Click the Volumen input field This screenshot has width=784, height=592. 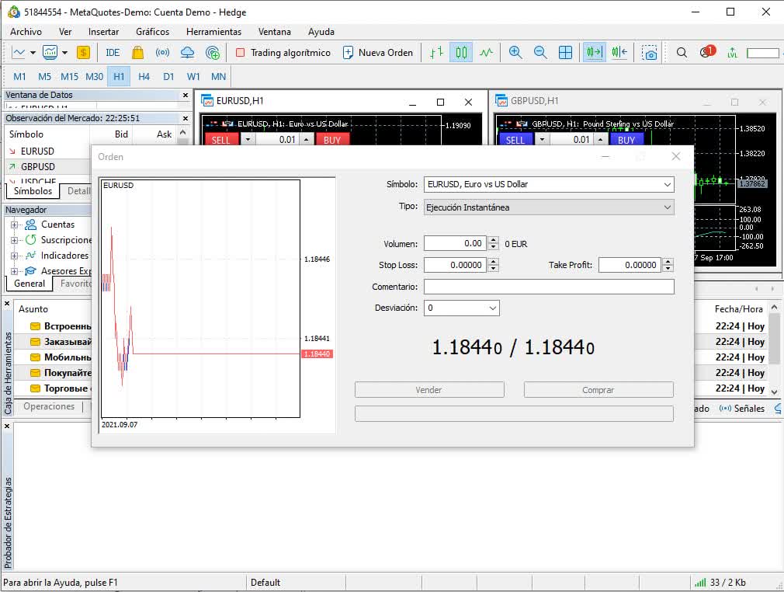click(x=455, y=243)
